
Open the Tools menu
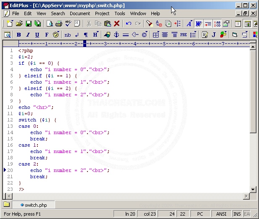point(120,13)
